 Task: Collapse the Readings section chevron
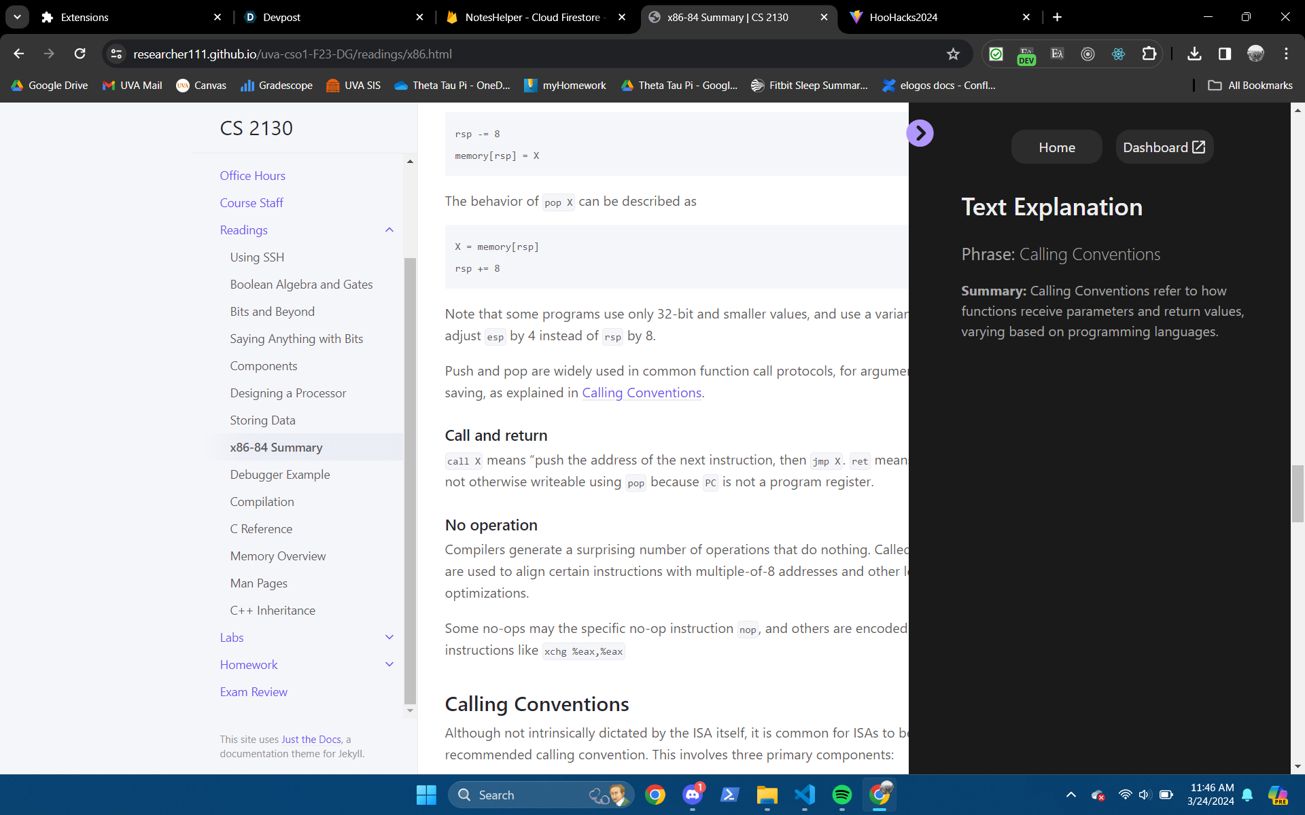[x=389, y=230]
